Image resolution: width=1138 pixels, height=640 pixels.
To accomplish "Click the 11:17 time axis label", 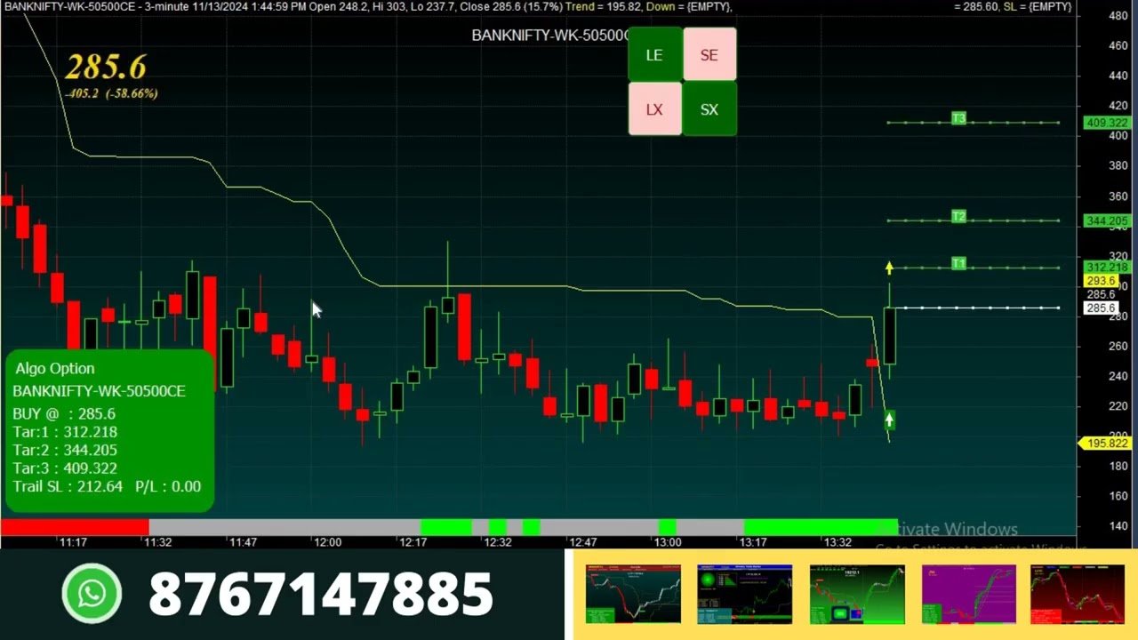I will [73, 542].
